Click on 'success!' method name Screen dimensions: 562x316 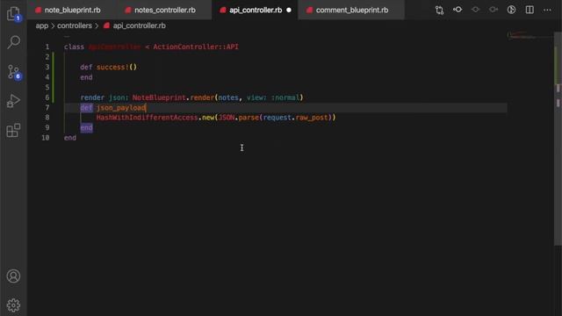point(112,67)
